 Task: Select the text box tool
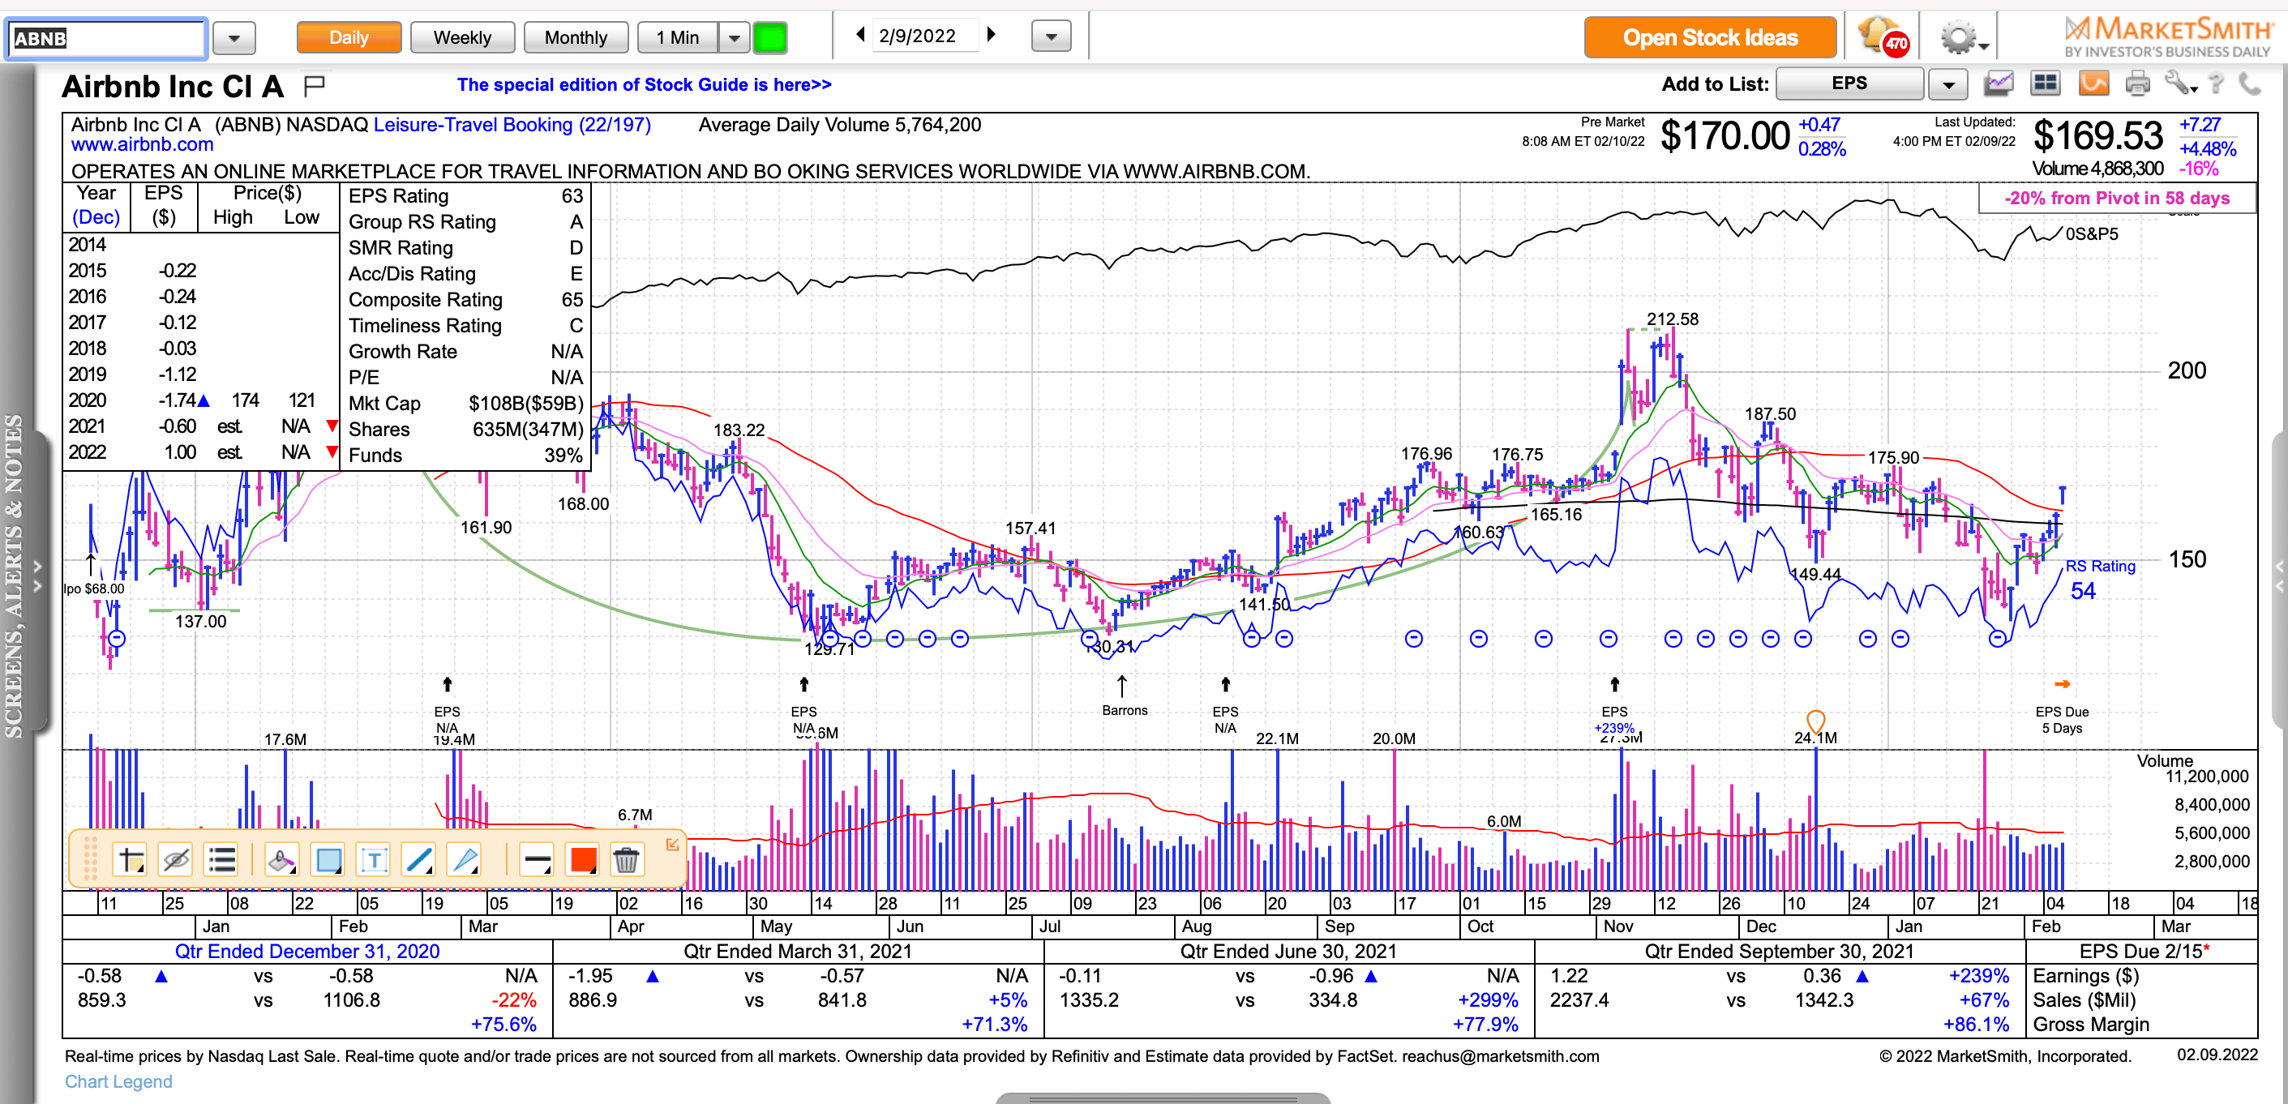374,860
